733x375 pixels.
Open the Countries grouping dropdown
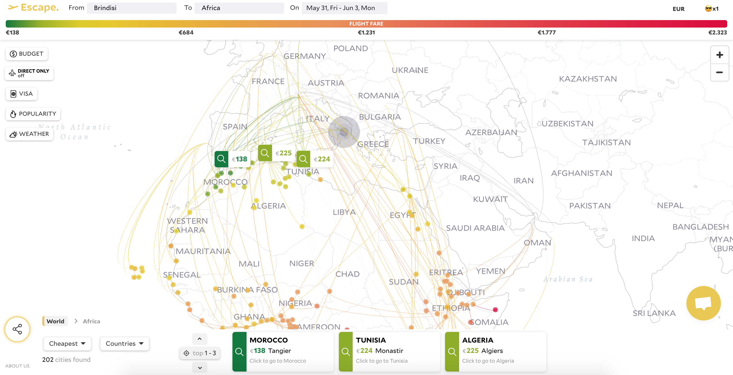[125, 344]
